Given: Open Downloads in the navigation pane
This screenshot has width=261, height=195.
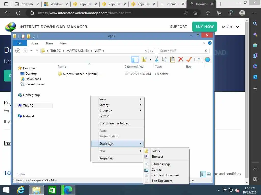Looking at the screenshot, I should [x=33, y=79].
